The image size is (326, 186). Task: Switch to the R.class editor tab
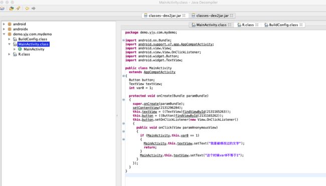coord(247,25)
